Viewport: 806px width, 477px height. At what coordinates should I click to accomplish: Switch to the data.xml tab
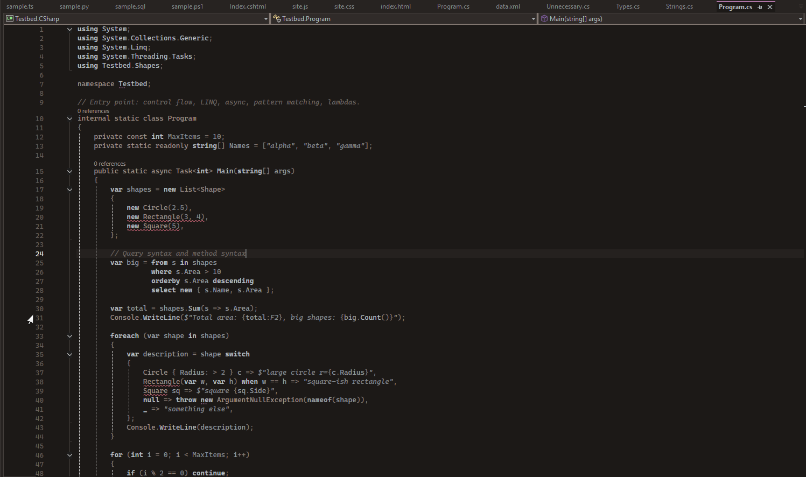coord(508,6)
